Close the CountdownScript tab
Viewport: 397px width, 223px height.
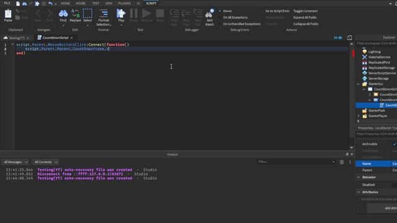tap(72, 38)
